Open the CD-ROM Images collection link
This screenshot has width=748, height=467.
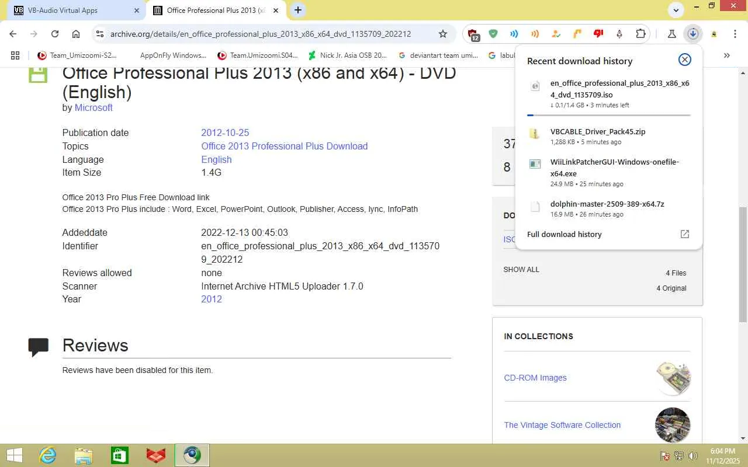[x=535, y=378]
